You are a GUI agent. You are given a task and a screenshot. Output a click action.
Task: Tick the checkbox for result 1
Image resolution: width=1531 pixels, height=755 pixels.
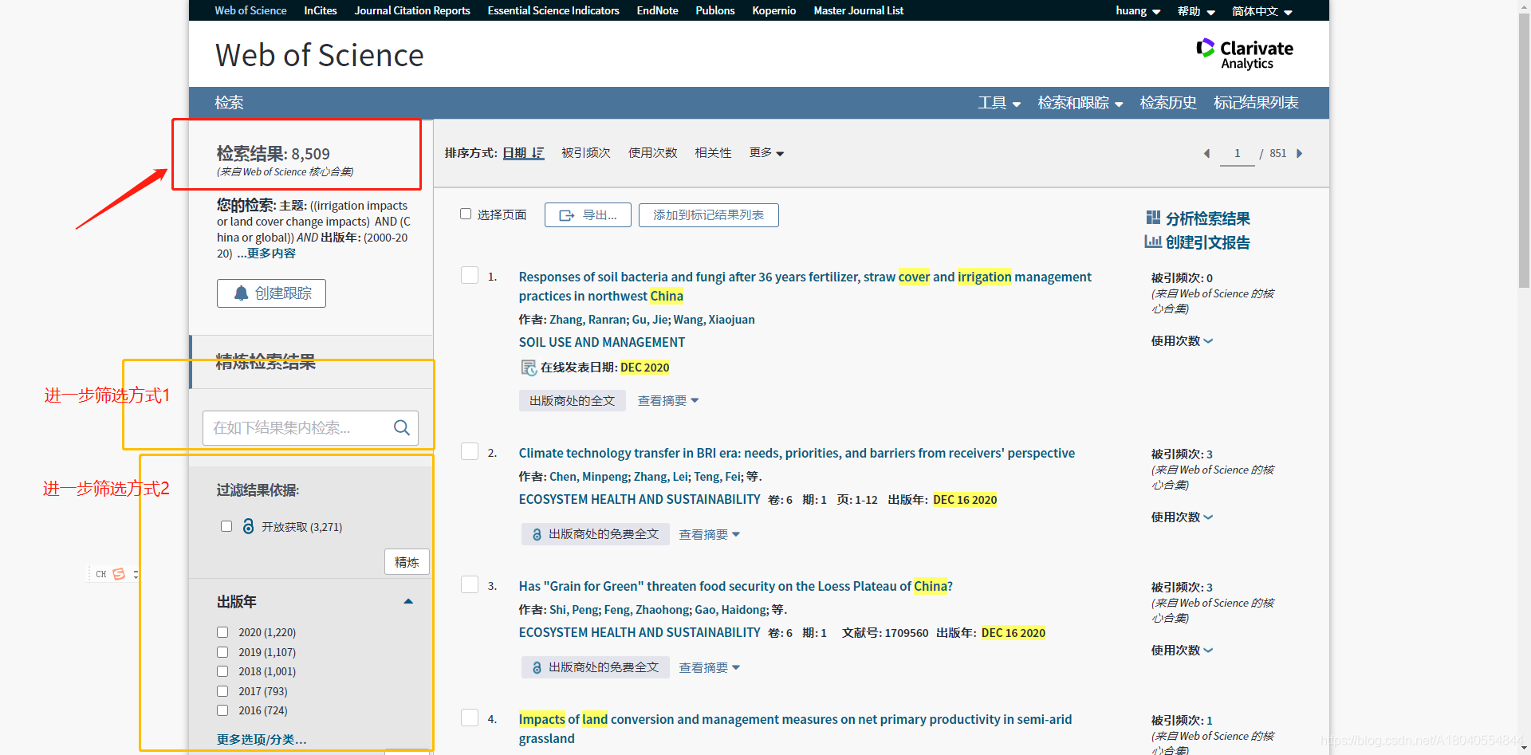click(x=470, y=275)
